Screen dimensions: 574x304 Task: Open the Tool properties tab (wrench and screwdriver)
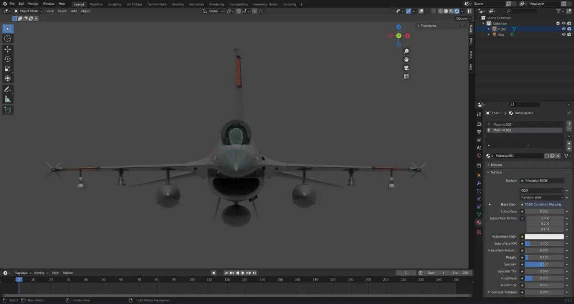point(479,115)
